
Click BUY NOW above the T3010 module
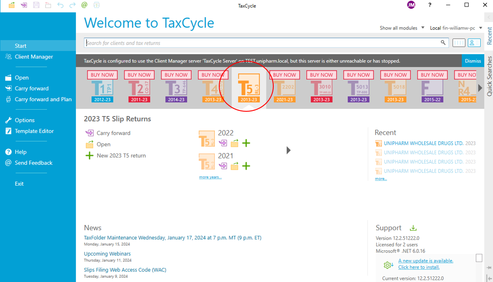coord(321,75)
